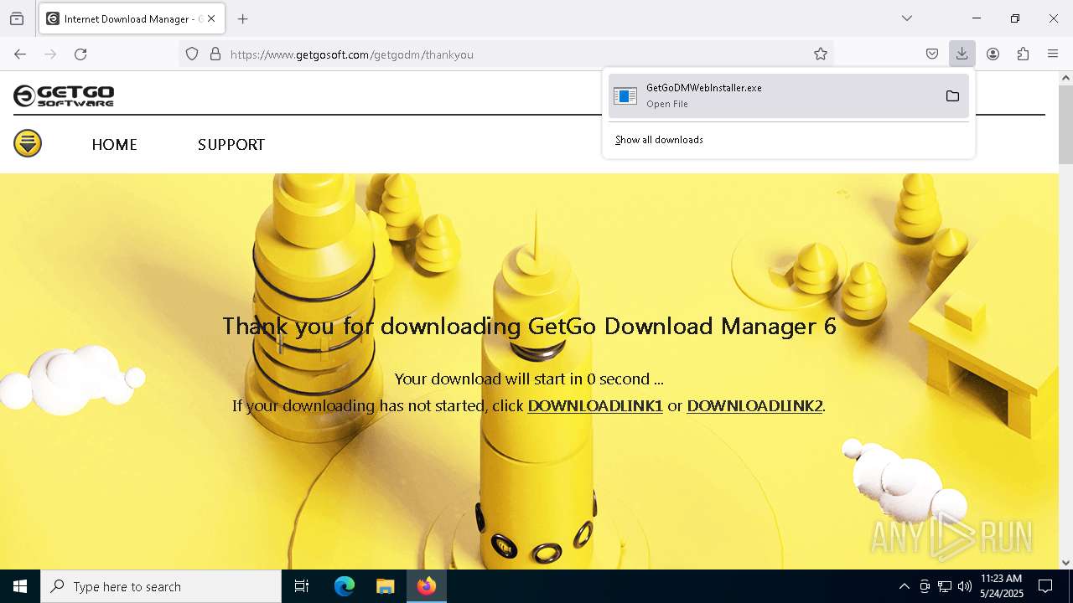The width and height of the screenshot is (1073, 603).
Task: Click the yellow download arrow icon
Action: pyautogui.click(x=28, y=143)
